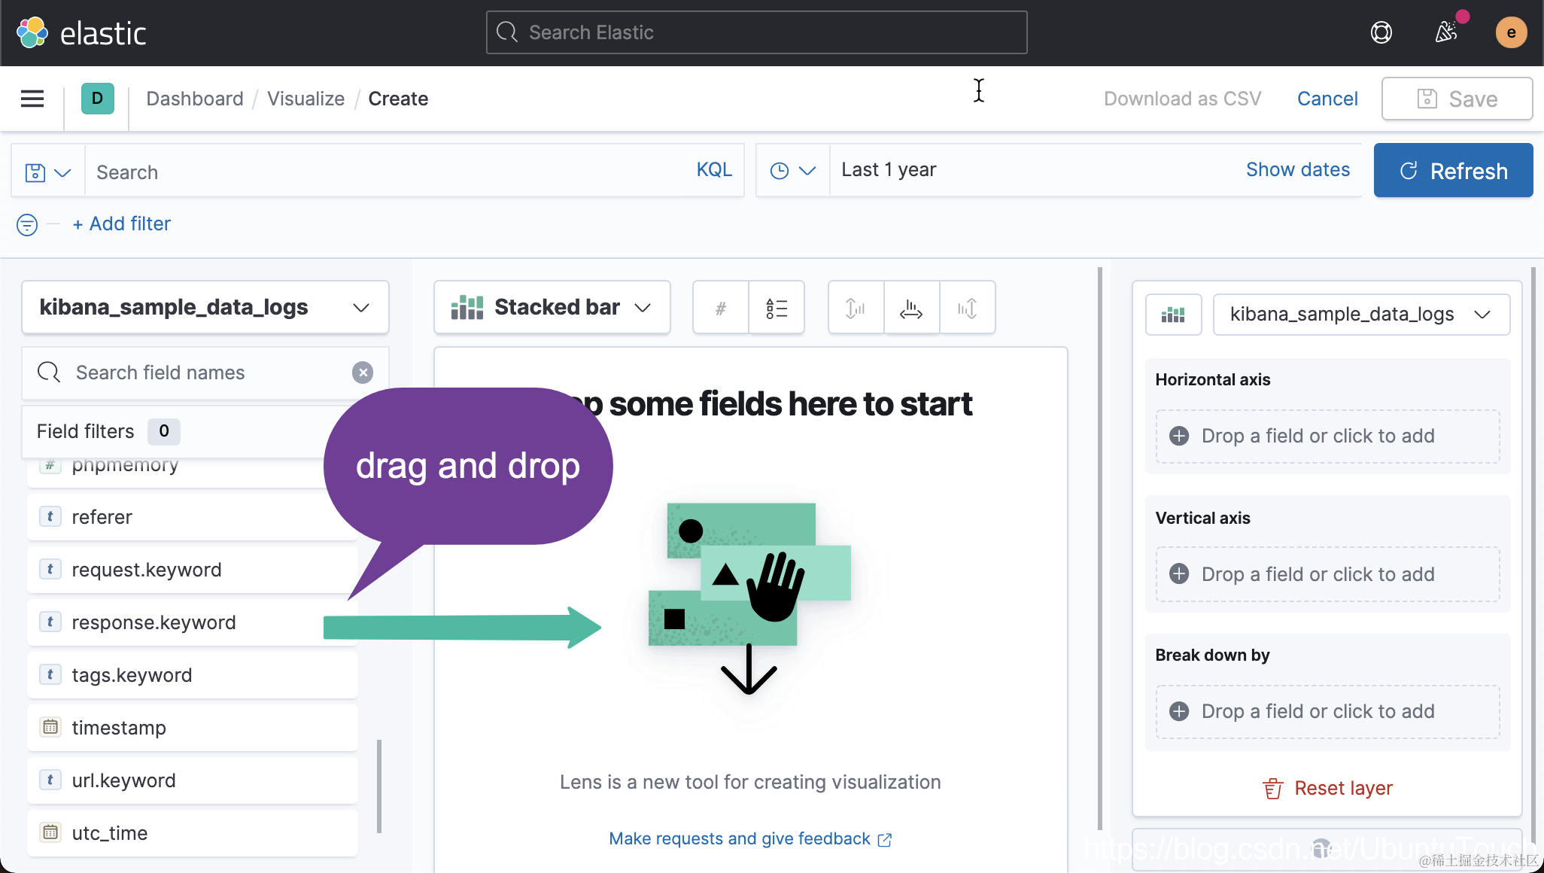The image size is (1544, 873).
Task: Open the kibana_sample_data_logs index pattern dropdown
Action: pos(205,307)
